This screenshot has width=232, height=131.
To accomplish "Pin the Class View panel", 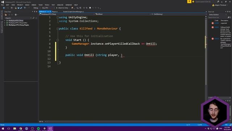I will tap(35, 12).
